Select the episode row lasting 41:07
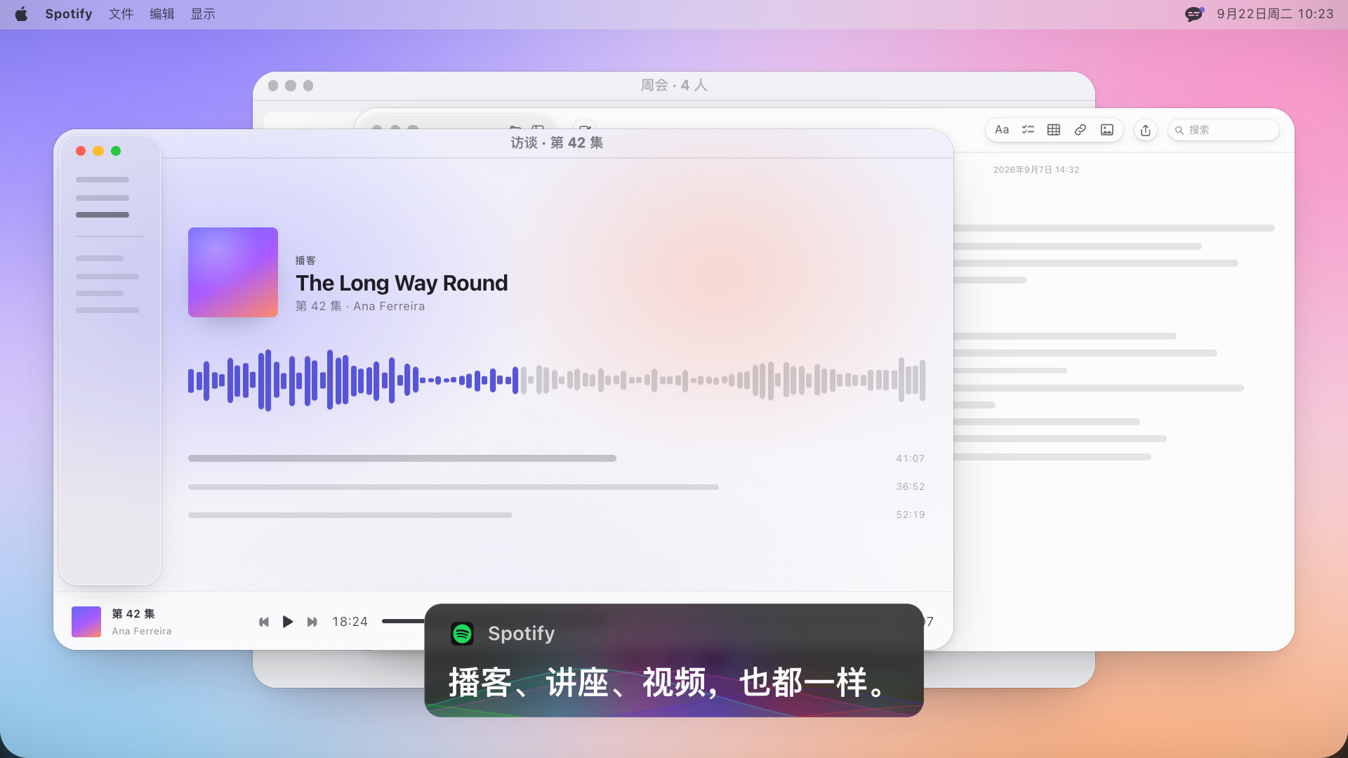The image size is (1348, 758). click(x=557, y=458)
